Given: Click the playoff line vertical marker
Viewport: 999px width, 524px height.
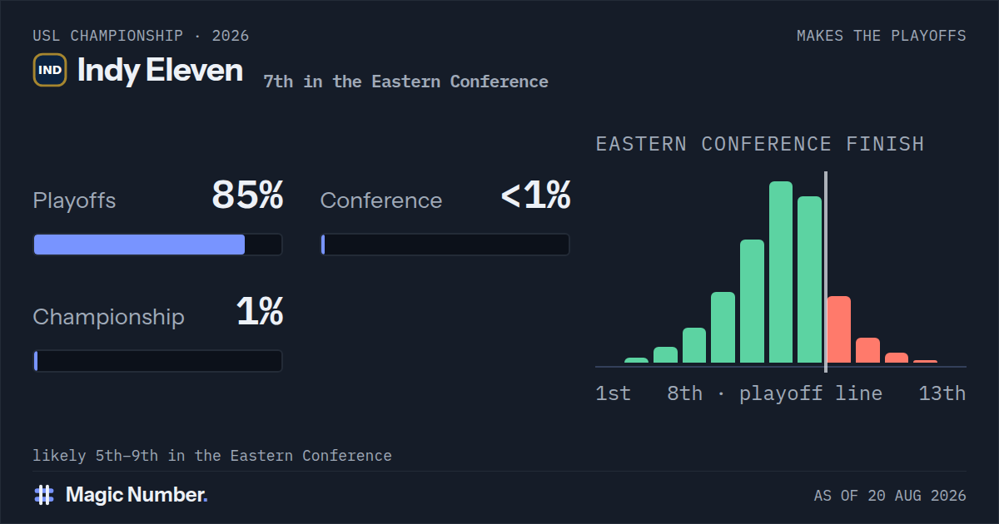Looking at the screenshot, I should 825,272.
